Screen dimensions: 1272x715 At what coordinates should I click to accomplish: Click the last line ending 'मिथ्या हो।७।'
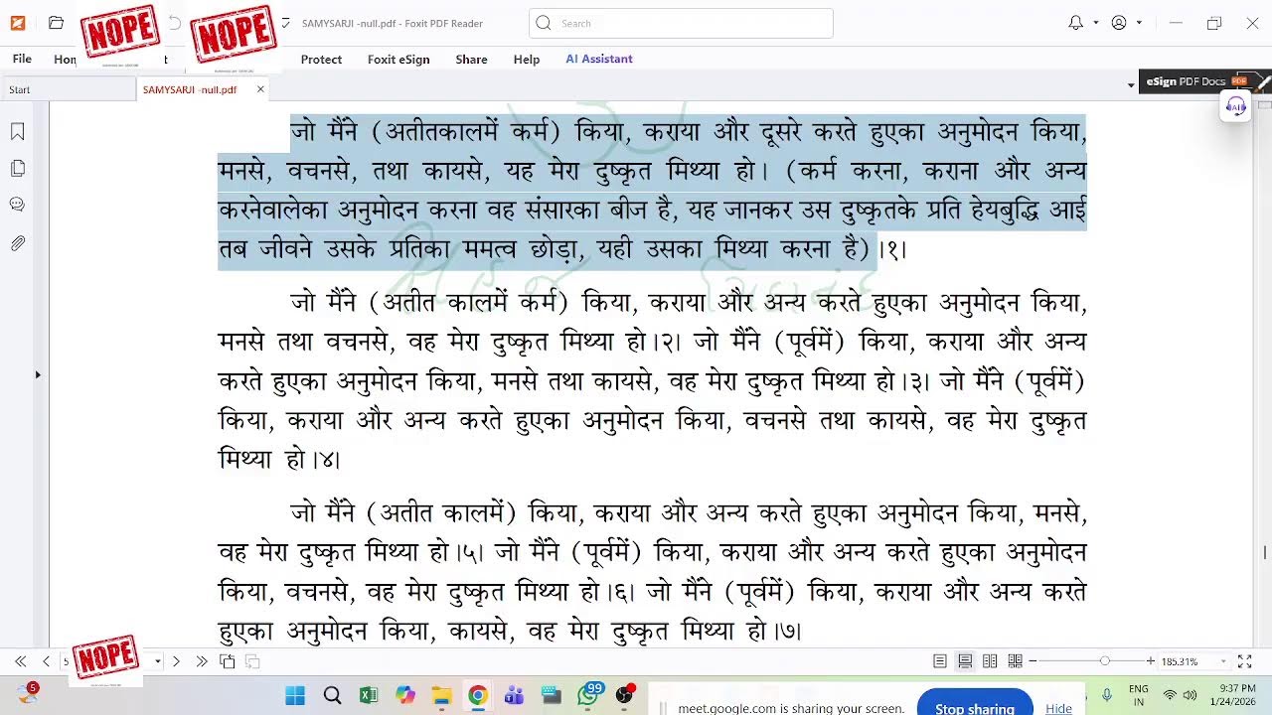click(510, 631)
